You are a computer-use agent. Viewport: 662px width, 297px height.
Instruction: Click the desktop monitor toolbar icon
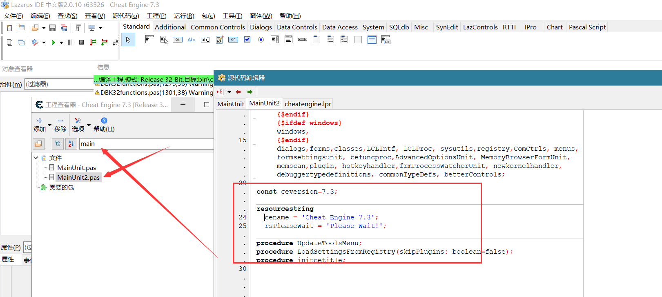click(92, 28)
